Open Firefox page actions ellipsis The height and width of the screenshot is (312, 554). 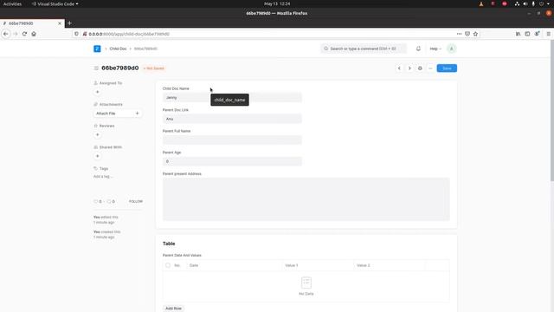pos(459,34)
